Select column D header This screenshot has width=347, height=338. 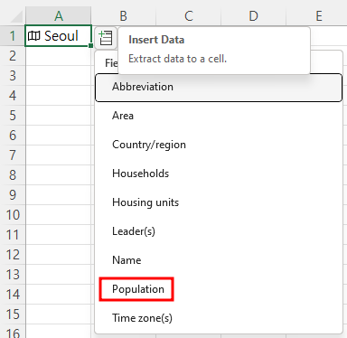[x=254, y=15]
